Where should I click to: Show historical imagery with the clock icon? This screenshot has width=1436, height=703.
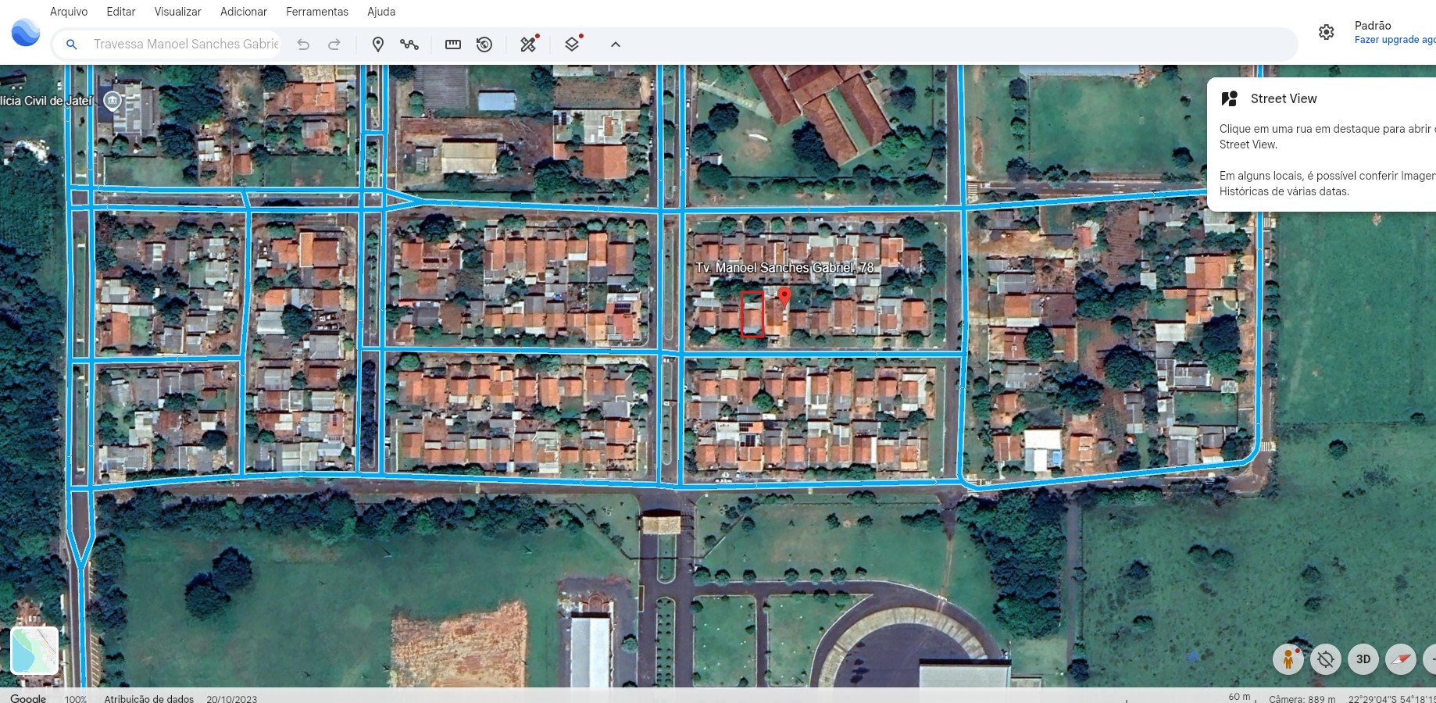pos(484,45)
